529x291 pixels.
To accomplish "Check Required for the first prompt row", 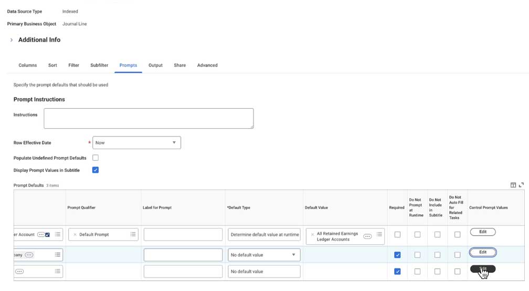I will tap(397, 234).
